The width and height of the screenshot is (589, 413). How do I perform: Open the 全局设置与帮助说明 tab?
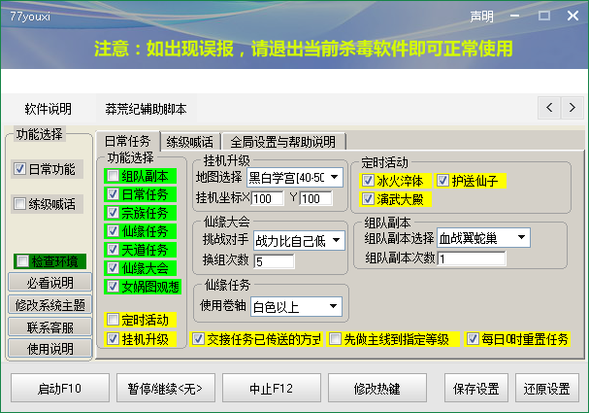point(282,142)
